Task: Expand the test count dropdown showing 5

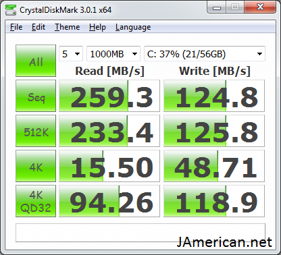Action: pos(71,54)
